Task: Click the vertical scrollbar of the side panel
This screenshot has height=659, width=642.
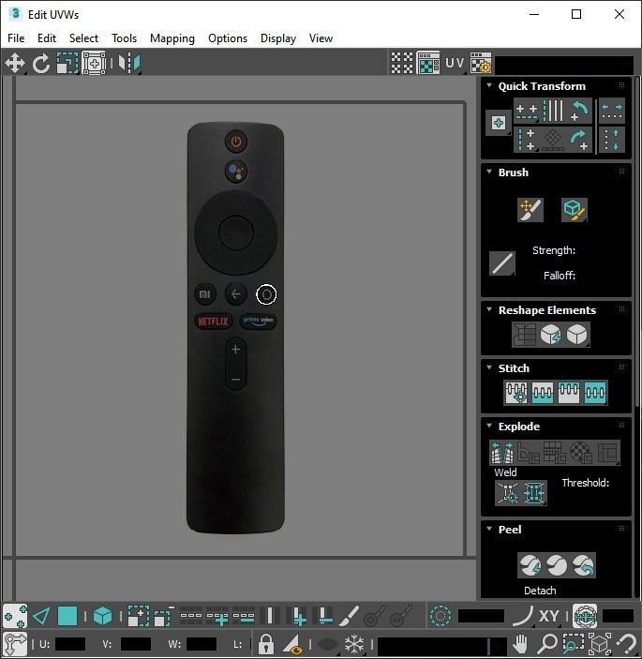Action: click(637, 242)
